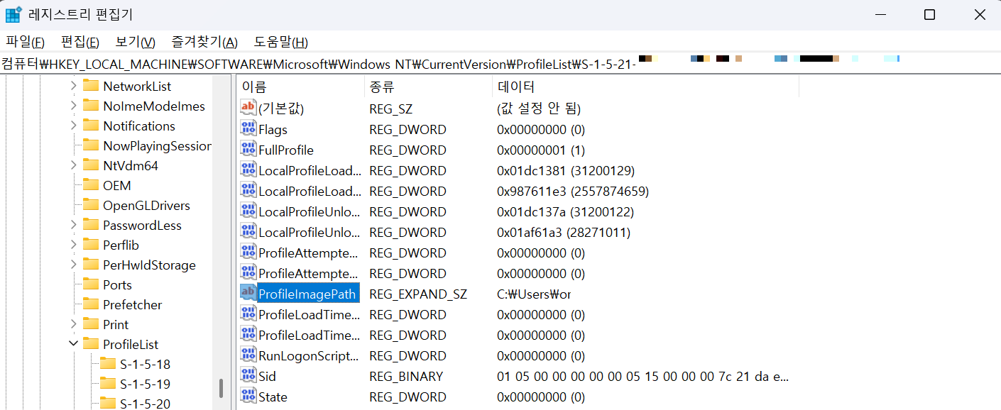Click the Flags DWORD value icon
Viewport: 1001px width, 410px height.
[248, 128]
